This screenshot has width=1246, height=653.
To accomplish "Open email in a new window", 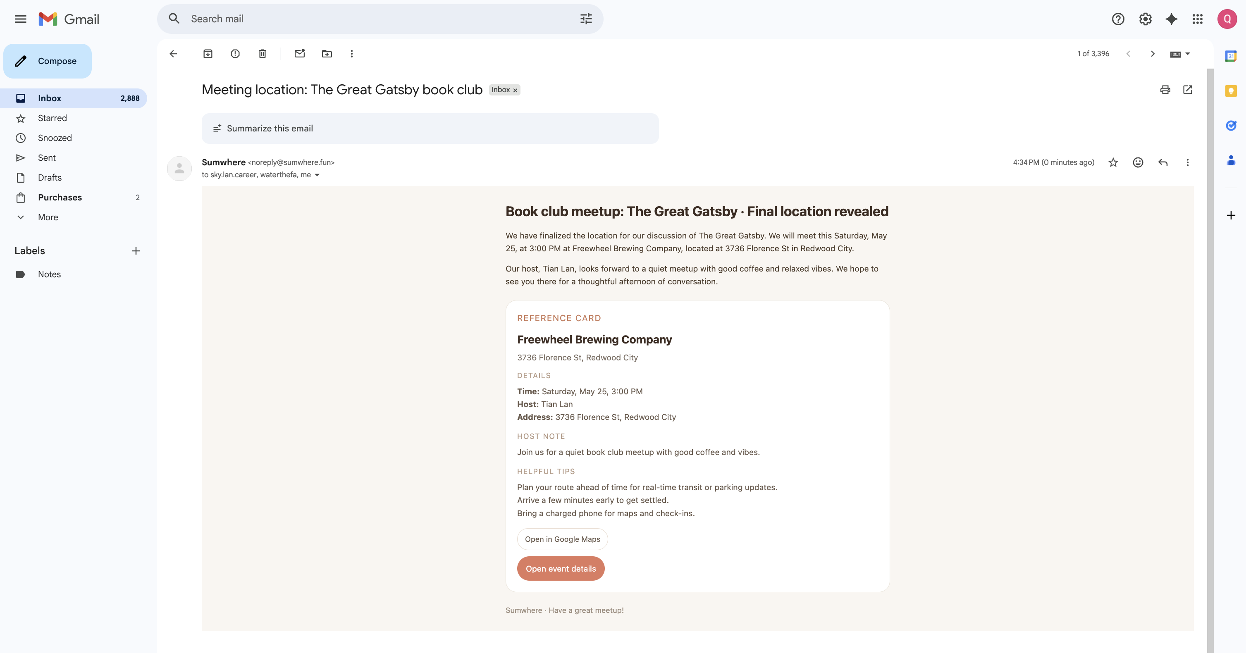I will (x=1187, y=90).
